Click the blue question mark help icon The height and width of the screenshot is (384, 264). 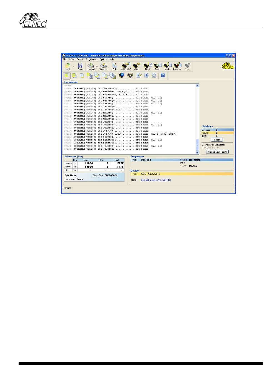[x=163, y=76]
